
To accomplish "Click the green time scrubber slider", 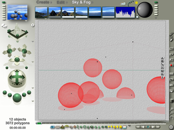I will click(x=39, y=123).
